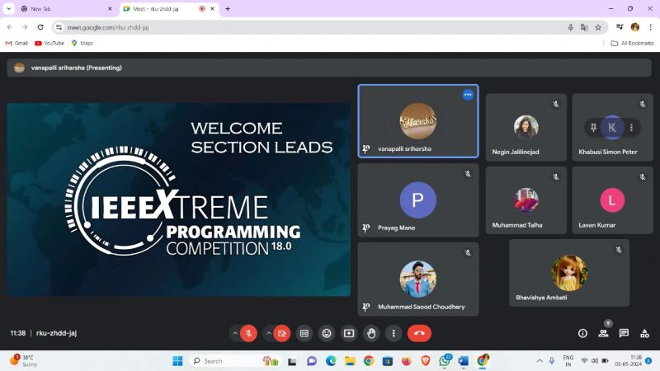Toggle closed captions button

[304, 333]
